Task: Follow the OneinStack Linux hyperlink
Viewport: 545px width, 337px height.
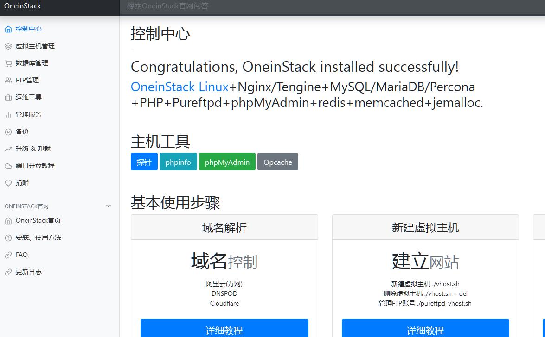Action: pos(180,87)
